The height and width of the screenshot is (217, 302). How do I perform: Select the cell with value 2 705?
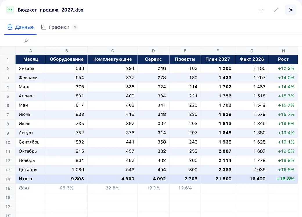[x=185, y=179]
